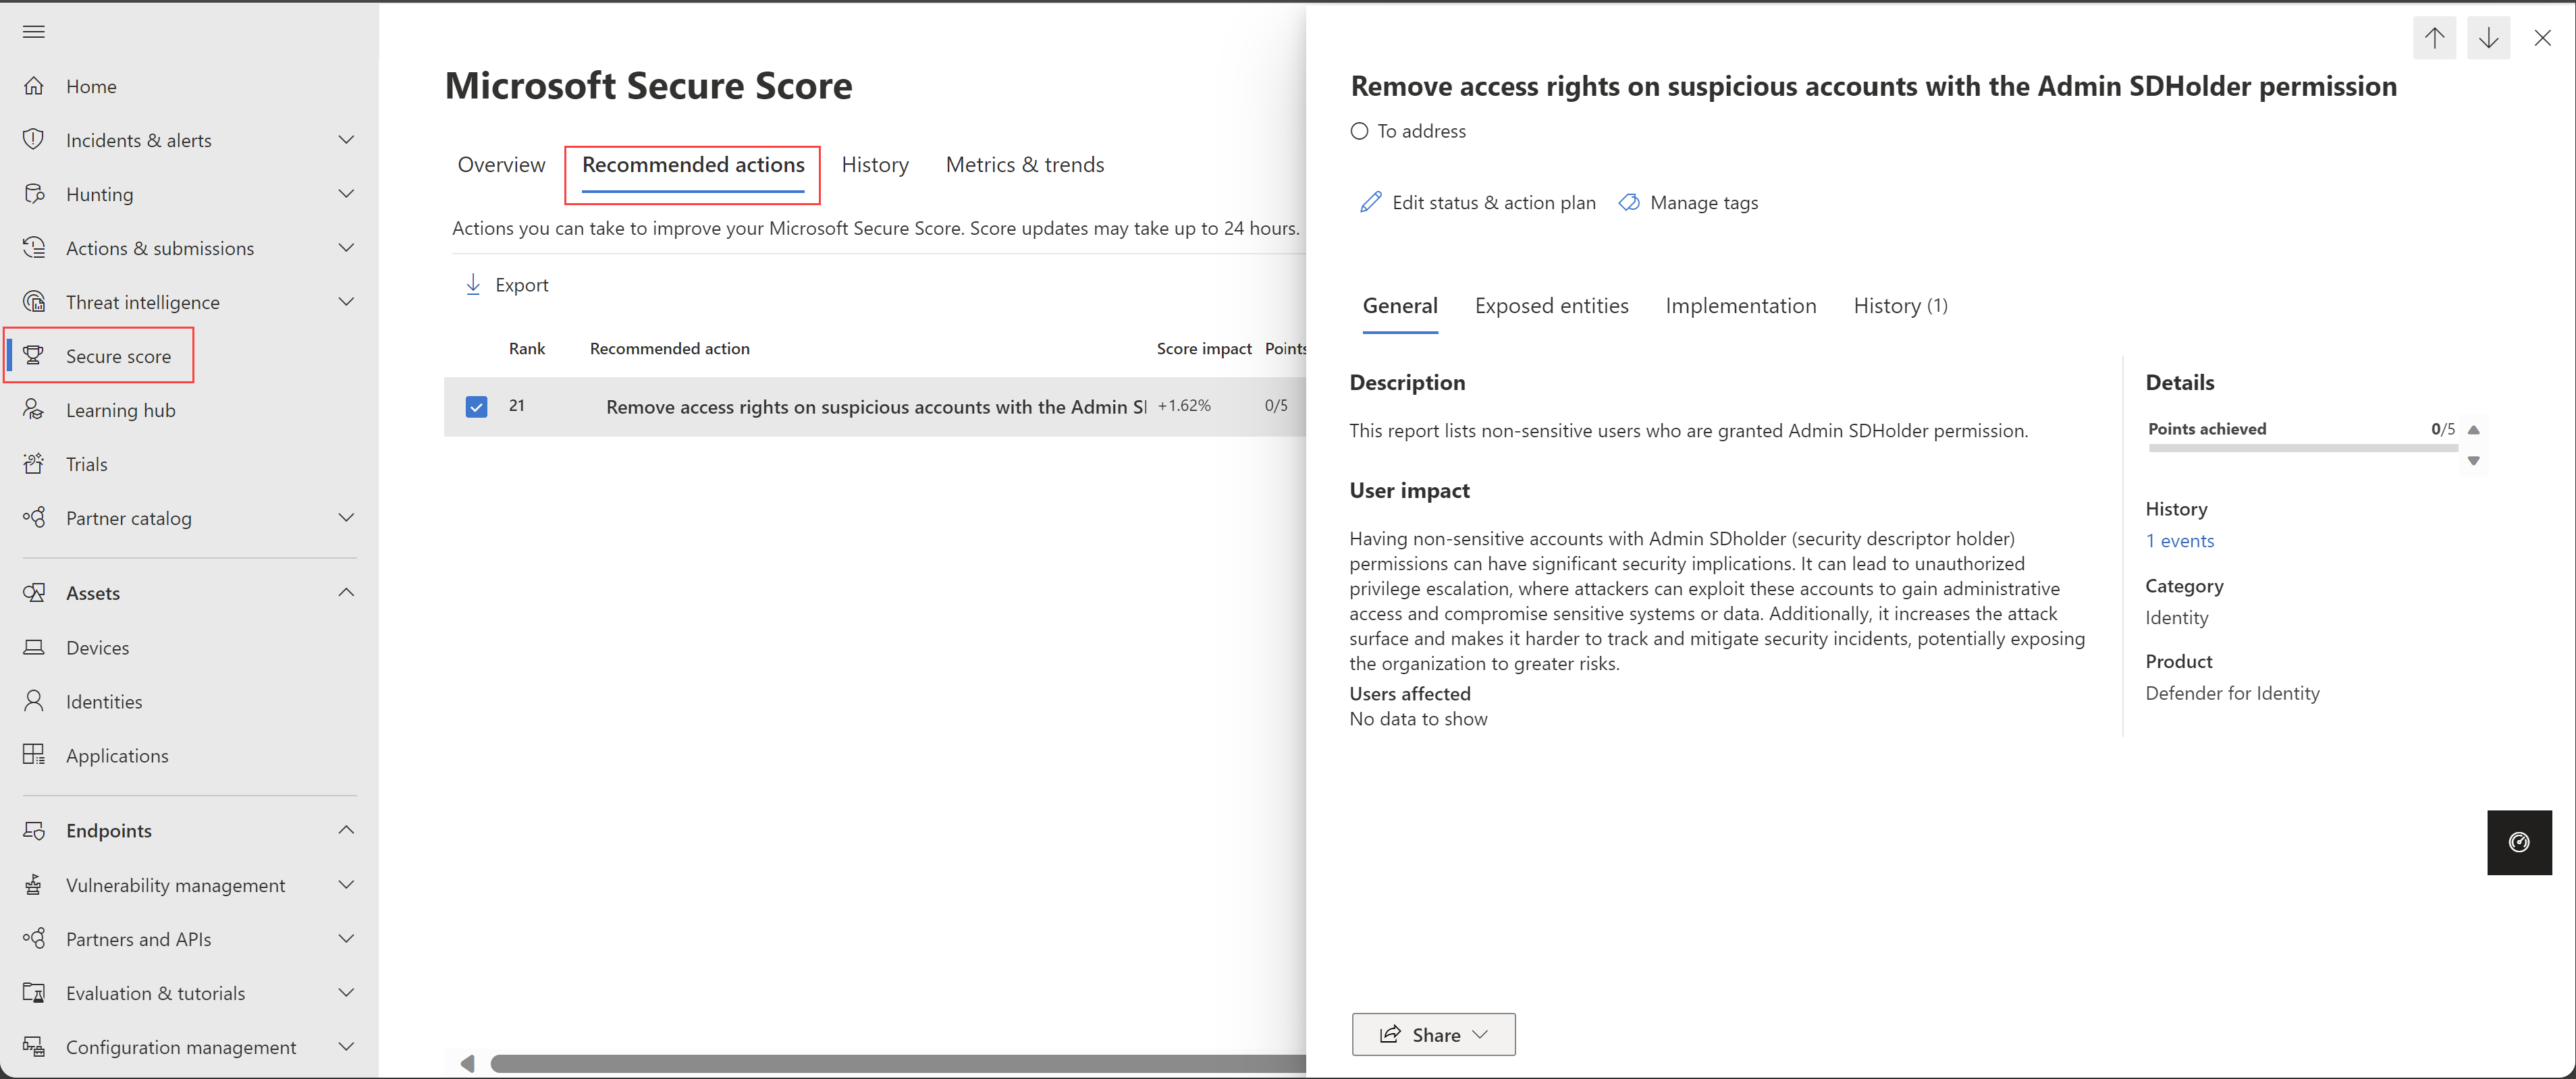Click the Export download icon
This screenshot has width=2576, height=1079.
point(473,285)
